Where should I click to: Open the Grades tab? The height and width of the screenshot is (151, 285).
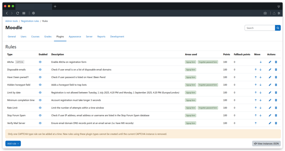(48, 36)
